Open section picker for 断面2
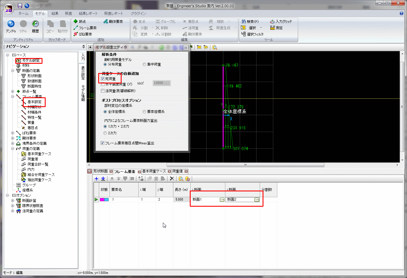 click(x=257, y=199)
